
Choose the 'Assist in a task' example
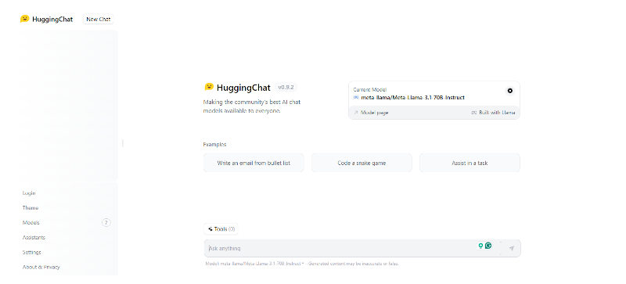click(x=470, y=163)
